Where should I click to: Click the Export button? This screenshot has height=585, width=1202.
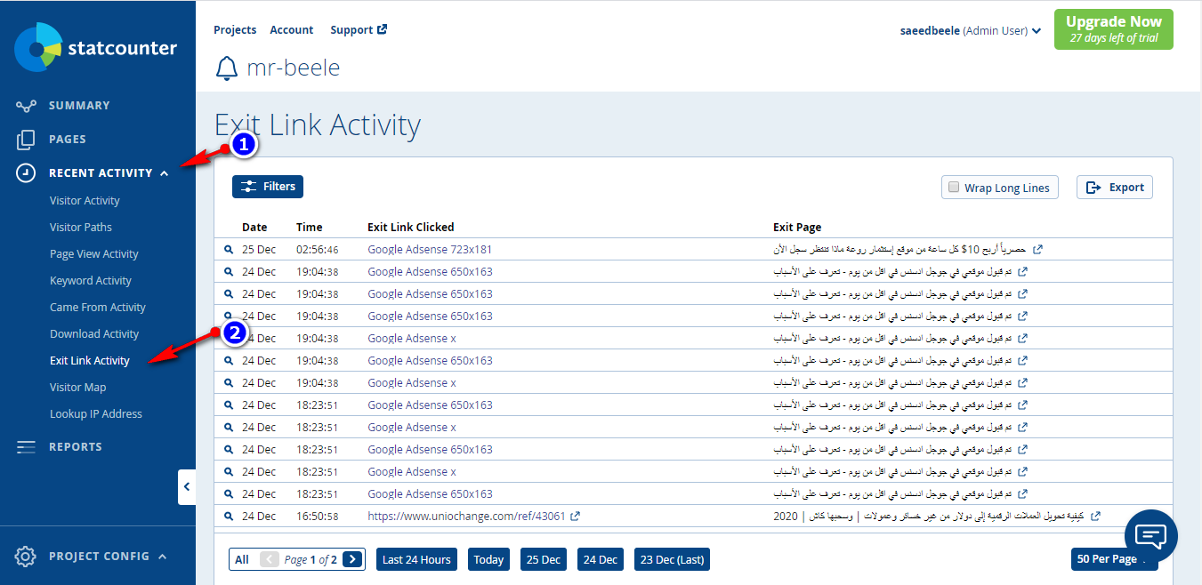[x=1115, y=188]
